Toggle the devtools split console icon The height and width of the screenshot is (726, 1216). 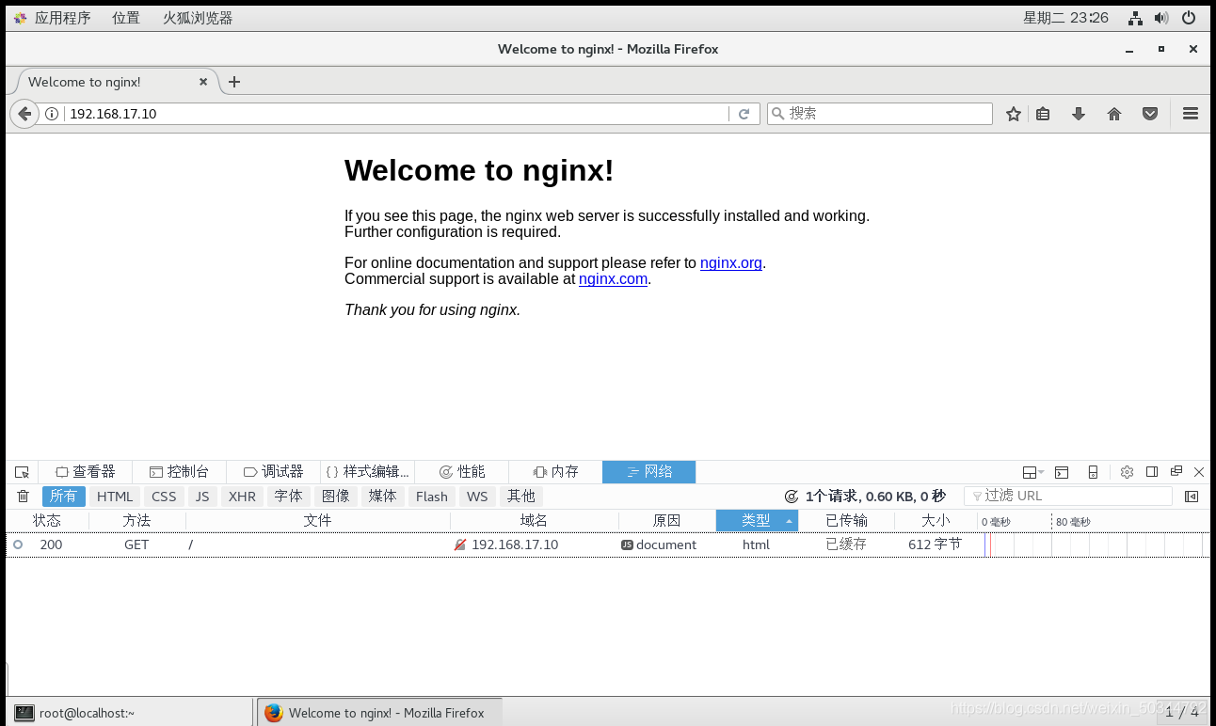[1062, 472]
